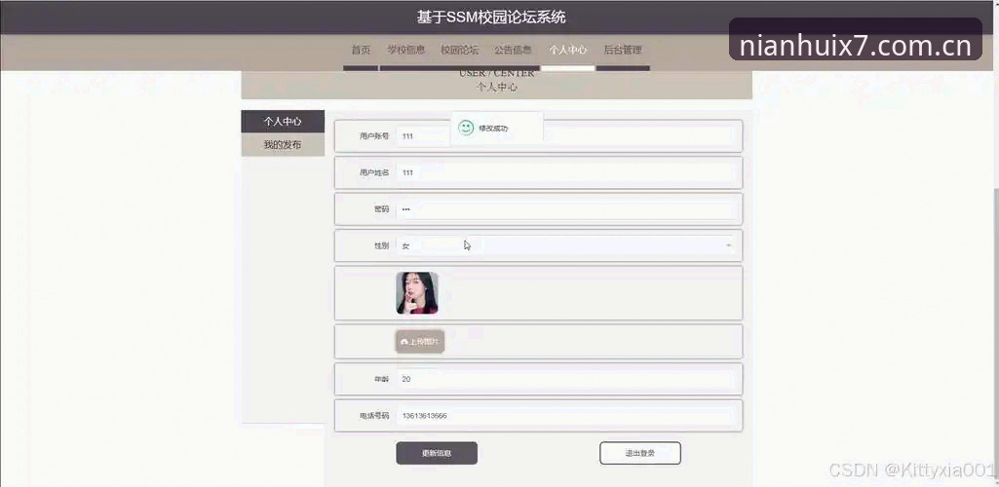
Task: Click the cloud upload icon
Action: (x=403, y=342)
